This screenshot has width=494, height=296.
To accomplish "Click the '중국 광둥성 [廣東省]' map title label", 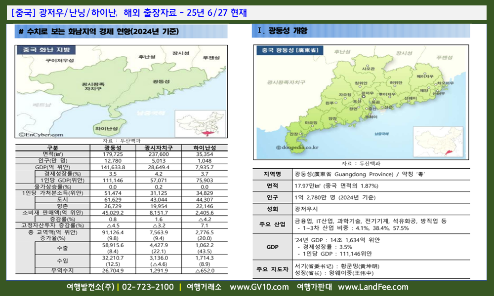I will click(290, 50).
